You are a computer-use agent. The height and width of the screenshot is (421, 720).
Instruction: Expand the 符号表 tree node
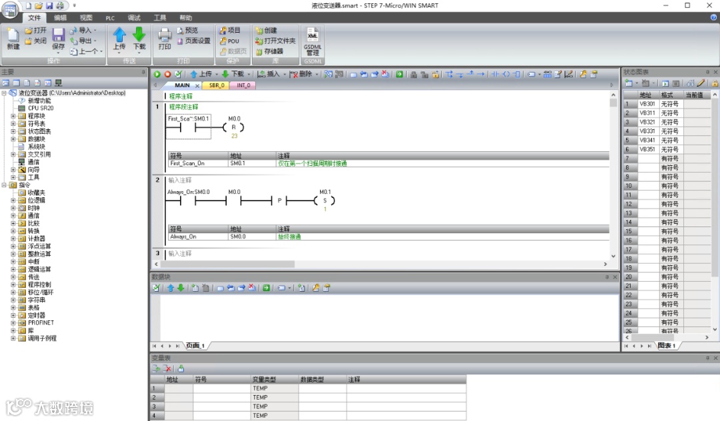coord(13,124)
